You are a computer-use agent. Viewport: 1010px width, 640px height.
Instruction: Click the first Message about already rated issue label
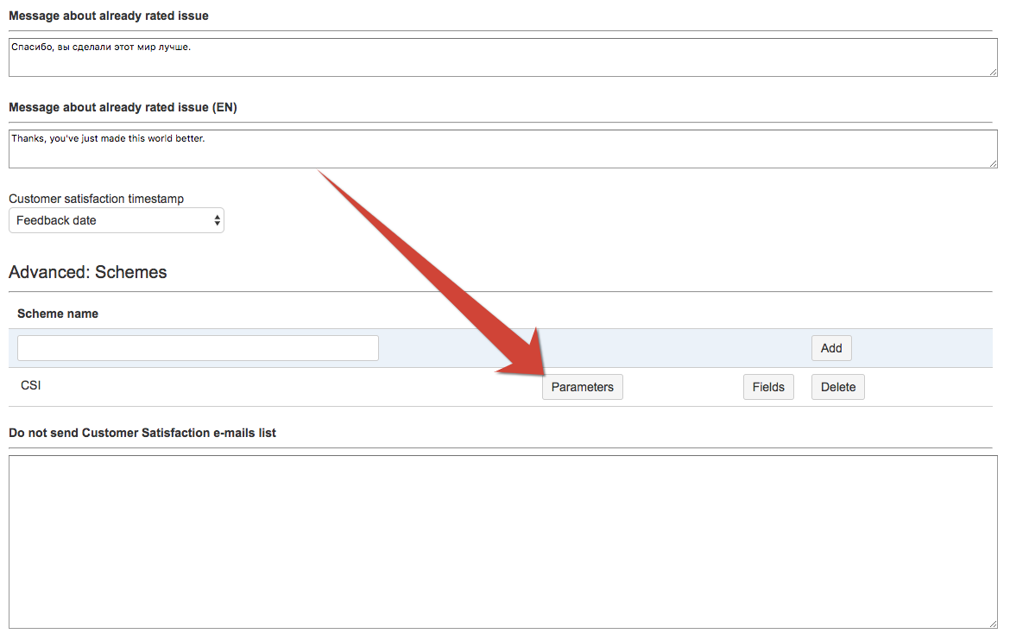pos(109,16)
